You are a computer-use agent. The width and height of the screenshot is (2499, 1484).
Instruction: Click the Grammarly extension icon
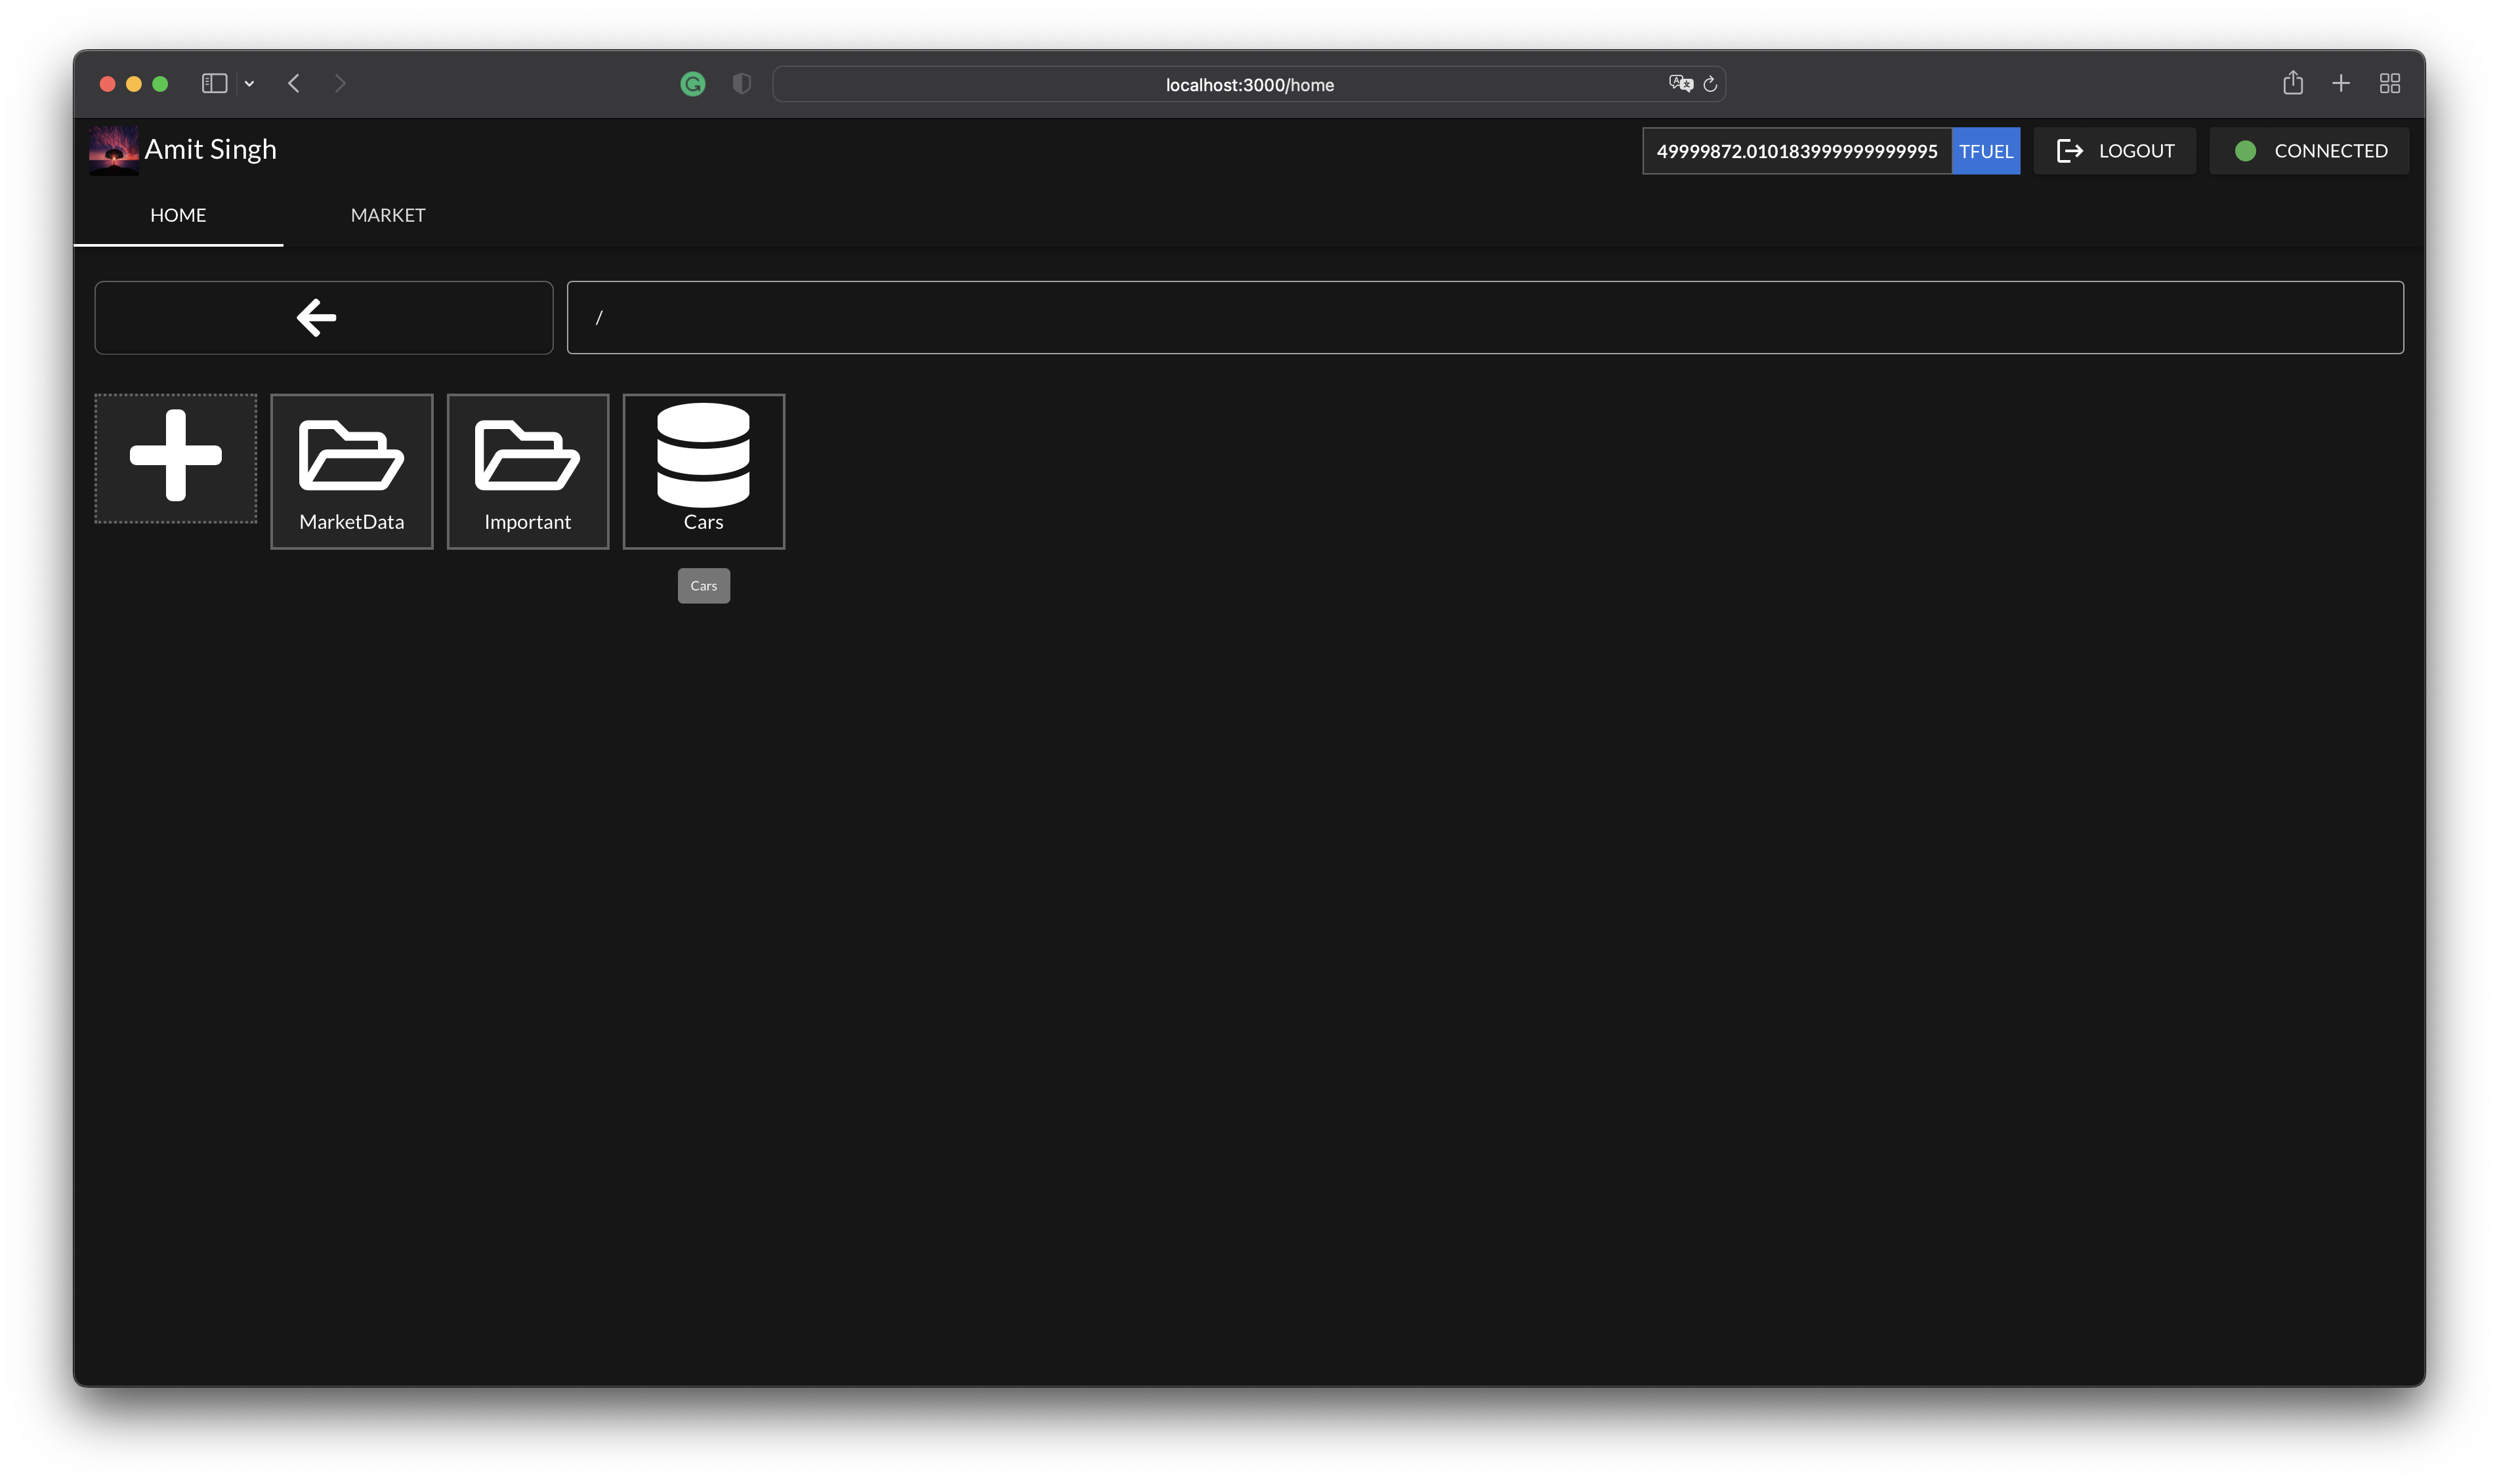(692, 84)
